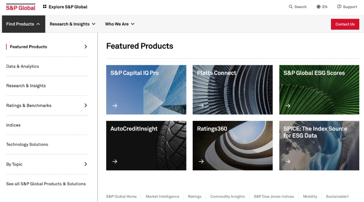
Task: Collapse the Find Products menu
Action: [x=23, y=24]
